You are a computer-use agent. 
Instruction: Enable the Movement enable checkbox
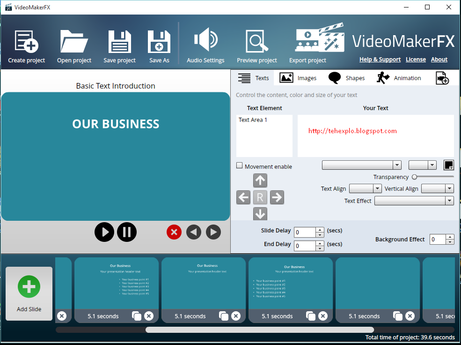point(239,165)
